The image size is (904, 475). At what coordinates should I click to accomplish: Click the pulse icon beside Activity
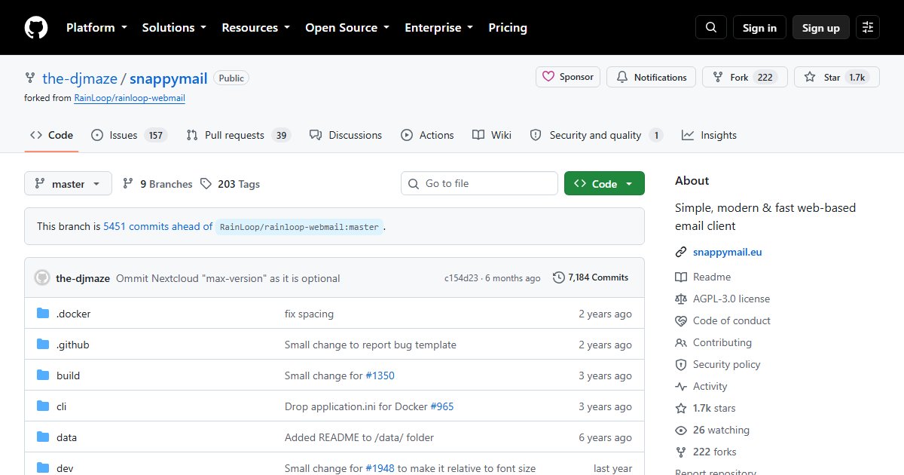(681, 386)
